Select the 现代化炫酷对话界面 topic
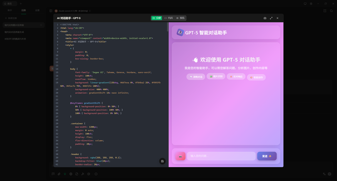 point(23,25)
